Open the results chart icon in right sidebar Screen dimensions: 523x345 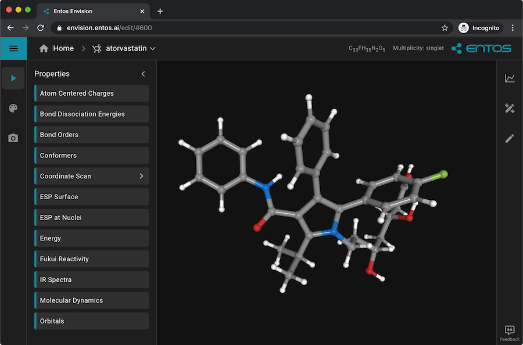pyautogui.click(x=509, y=78)
